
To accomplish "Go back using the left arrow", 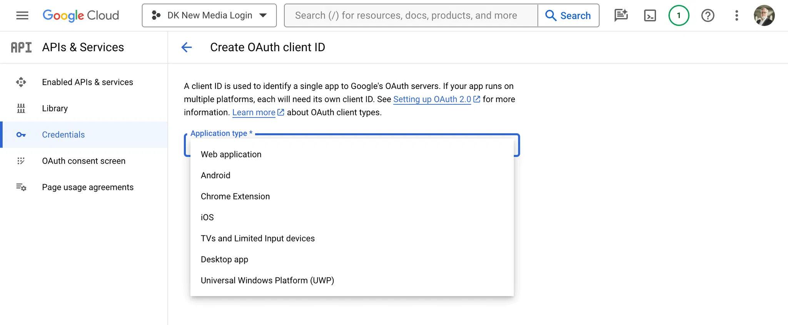I will [x=187, y=47].
